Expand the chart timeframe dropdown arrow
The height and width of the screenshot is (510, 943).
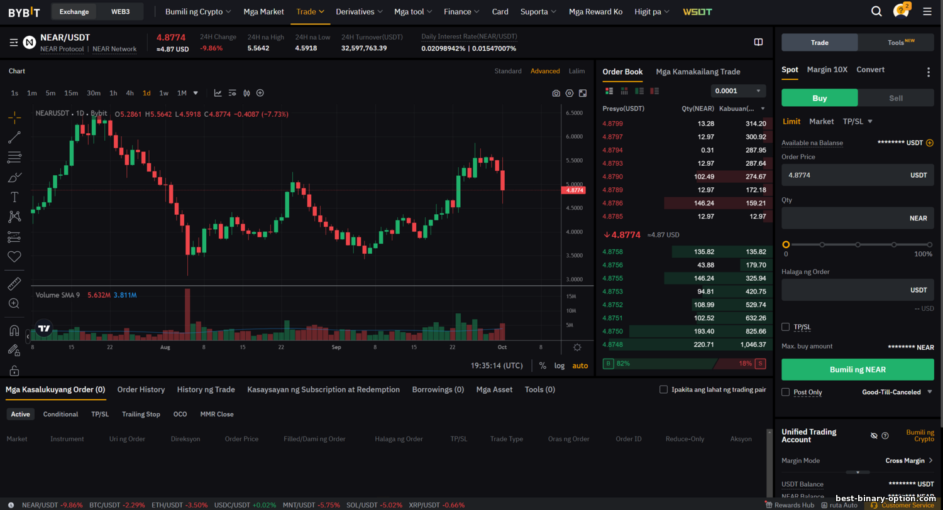pos(196,93)
